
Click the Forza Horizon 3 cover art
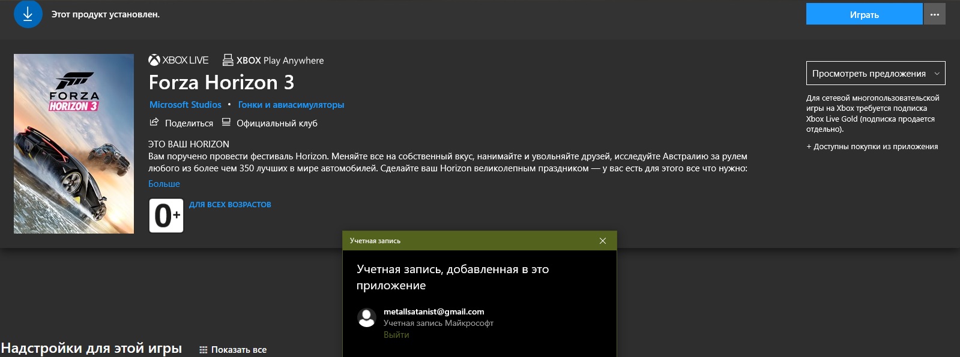click(x=74, y=144)
